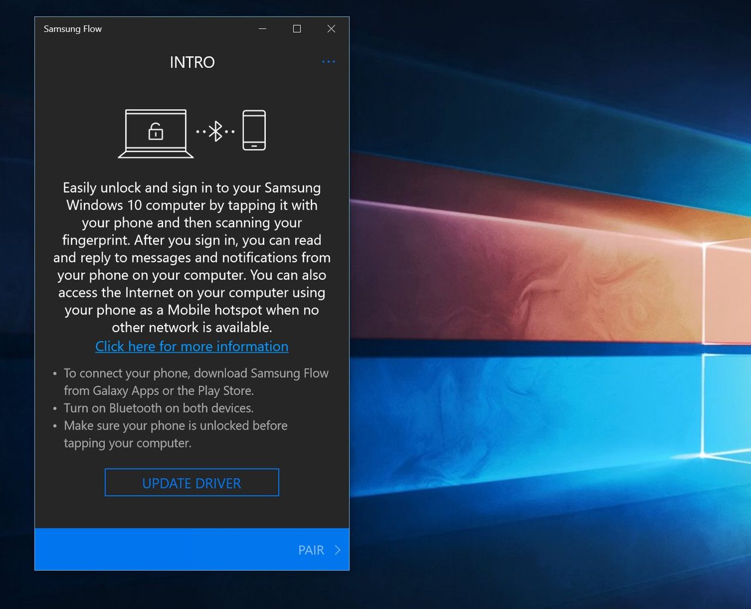751x609 pixels.
Task: Maximize the Samsung Flow window
Action: point(297,29)
